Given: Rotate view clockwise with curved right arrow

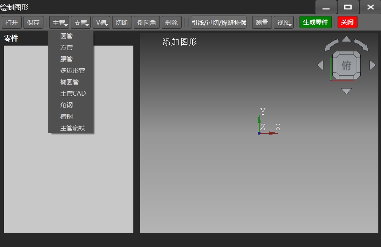Looking at the screenshot, I should coord(362,45).
